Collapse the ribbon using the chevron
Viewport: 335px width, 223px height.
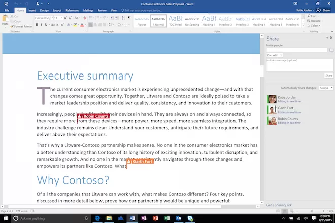(x=332, y=31)
